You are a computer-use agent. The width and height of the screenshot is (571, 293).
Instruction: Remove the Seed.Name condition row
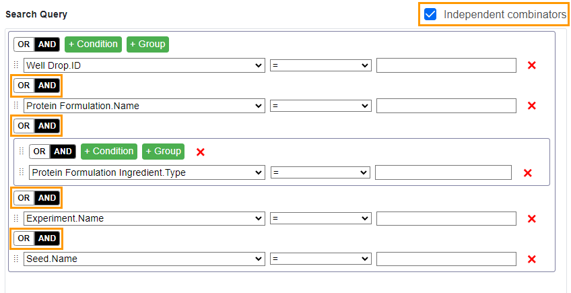pyautogui.click(x=531, y=259)
